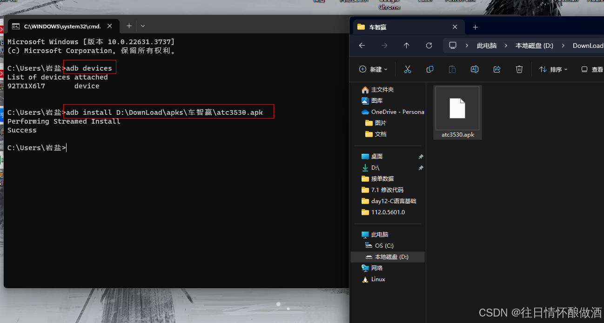Click 本地磁盘 (D:) in the address breadcrumb
The width and height of the screenshot is (604, 323).
coord(534,46)
